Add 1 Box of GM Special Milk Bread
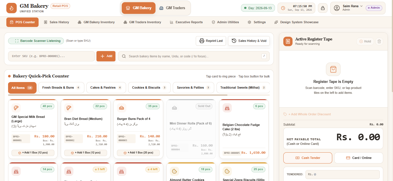This screenshot has width=393, height=181. tap(33, 153)
